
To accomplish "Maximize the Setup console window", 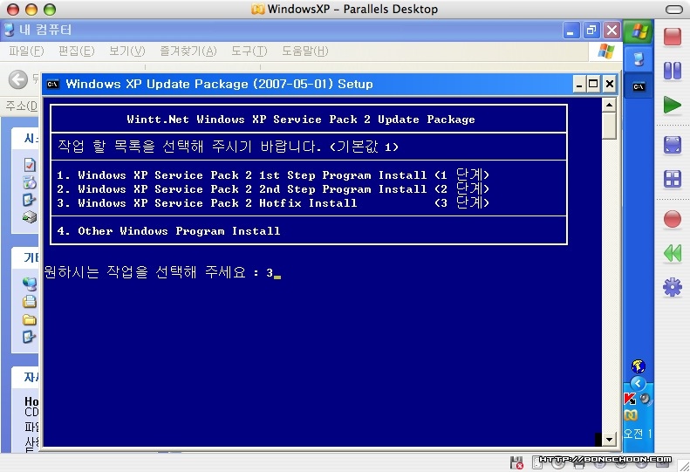I will 594,84.
